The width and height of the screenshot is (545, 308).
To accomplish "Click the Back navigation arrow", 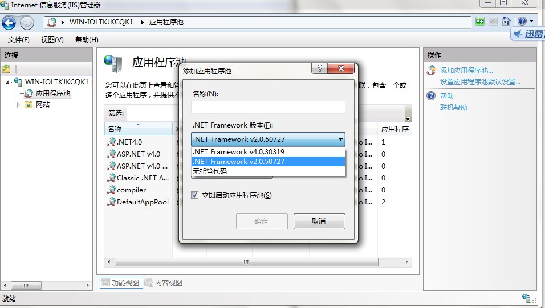I will pyautogui.click(x=9, y=23).
